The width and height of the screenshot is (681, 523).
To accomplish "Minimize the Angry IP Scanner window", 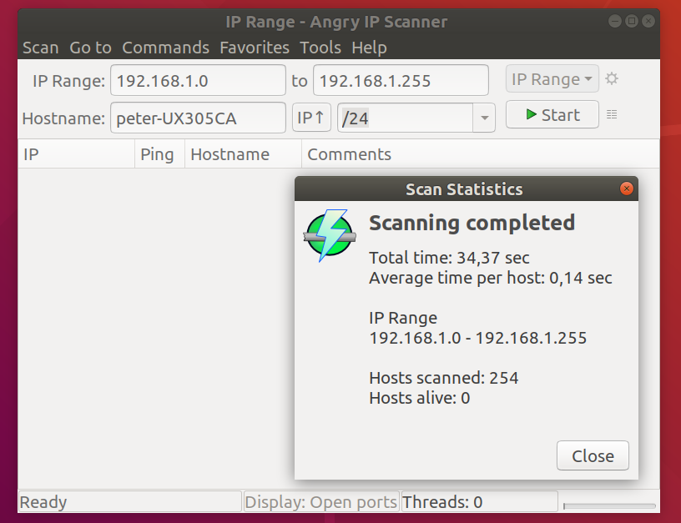I will pos(615,21).
